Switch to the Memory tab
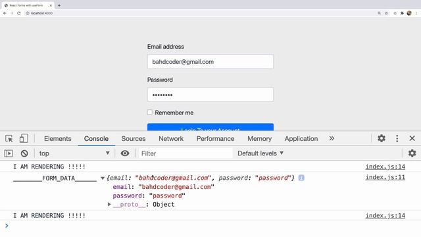421x237 pixels. coord(259,139)
